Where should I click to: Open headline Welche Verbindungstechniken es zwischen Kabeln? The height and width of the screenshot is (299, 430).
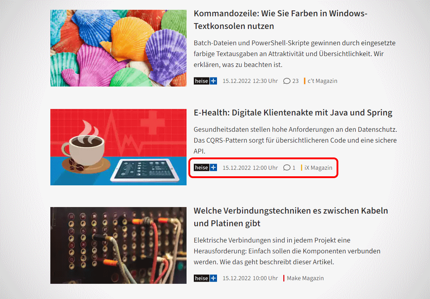[291, 217]
